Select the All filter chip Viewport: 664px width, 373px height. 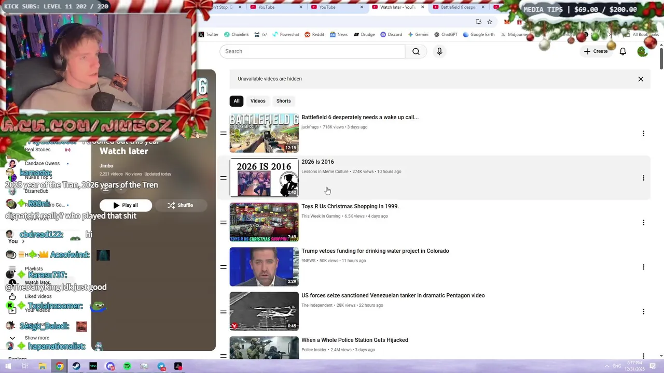coord(237,101)
